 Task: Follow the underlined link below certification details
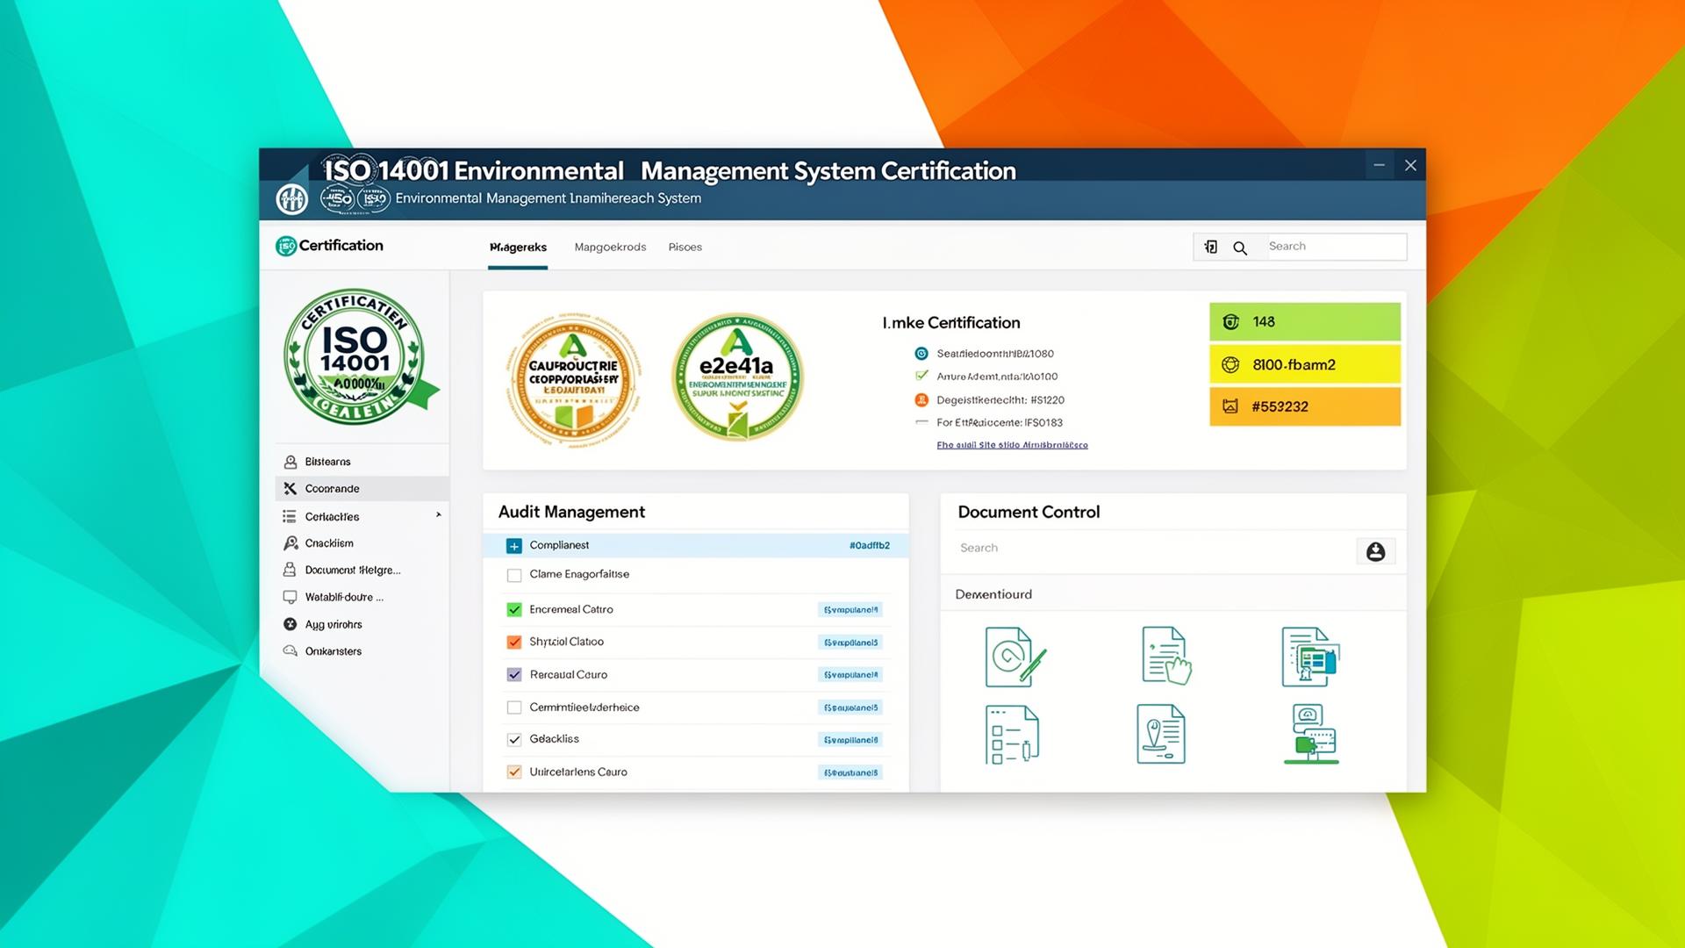pyautogui.click(x=1012, y=445)
